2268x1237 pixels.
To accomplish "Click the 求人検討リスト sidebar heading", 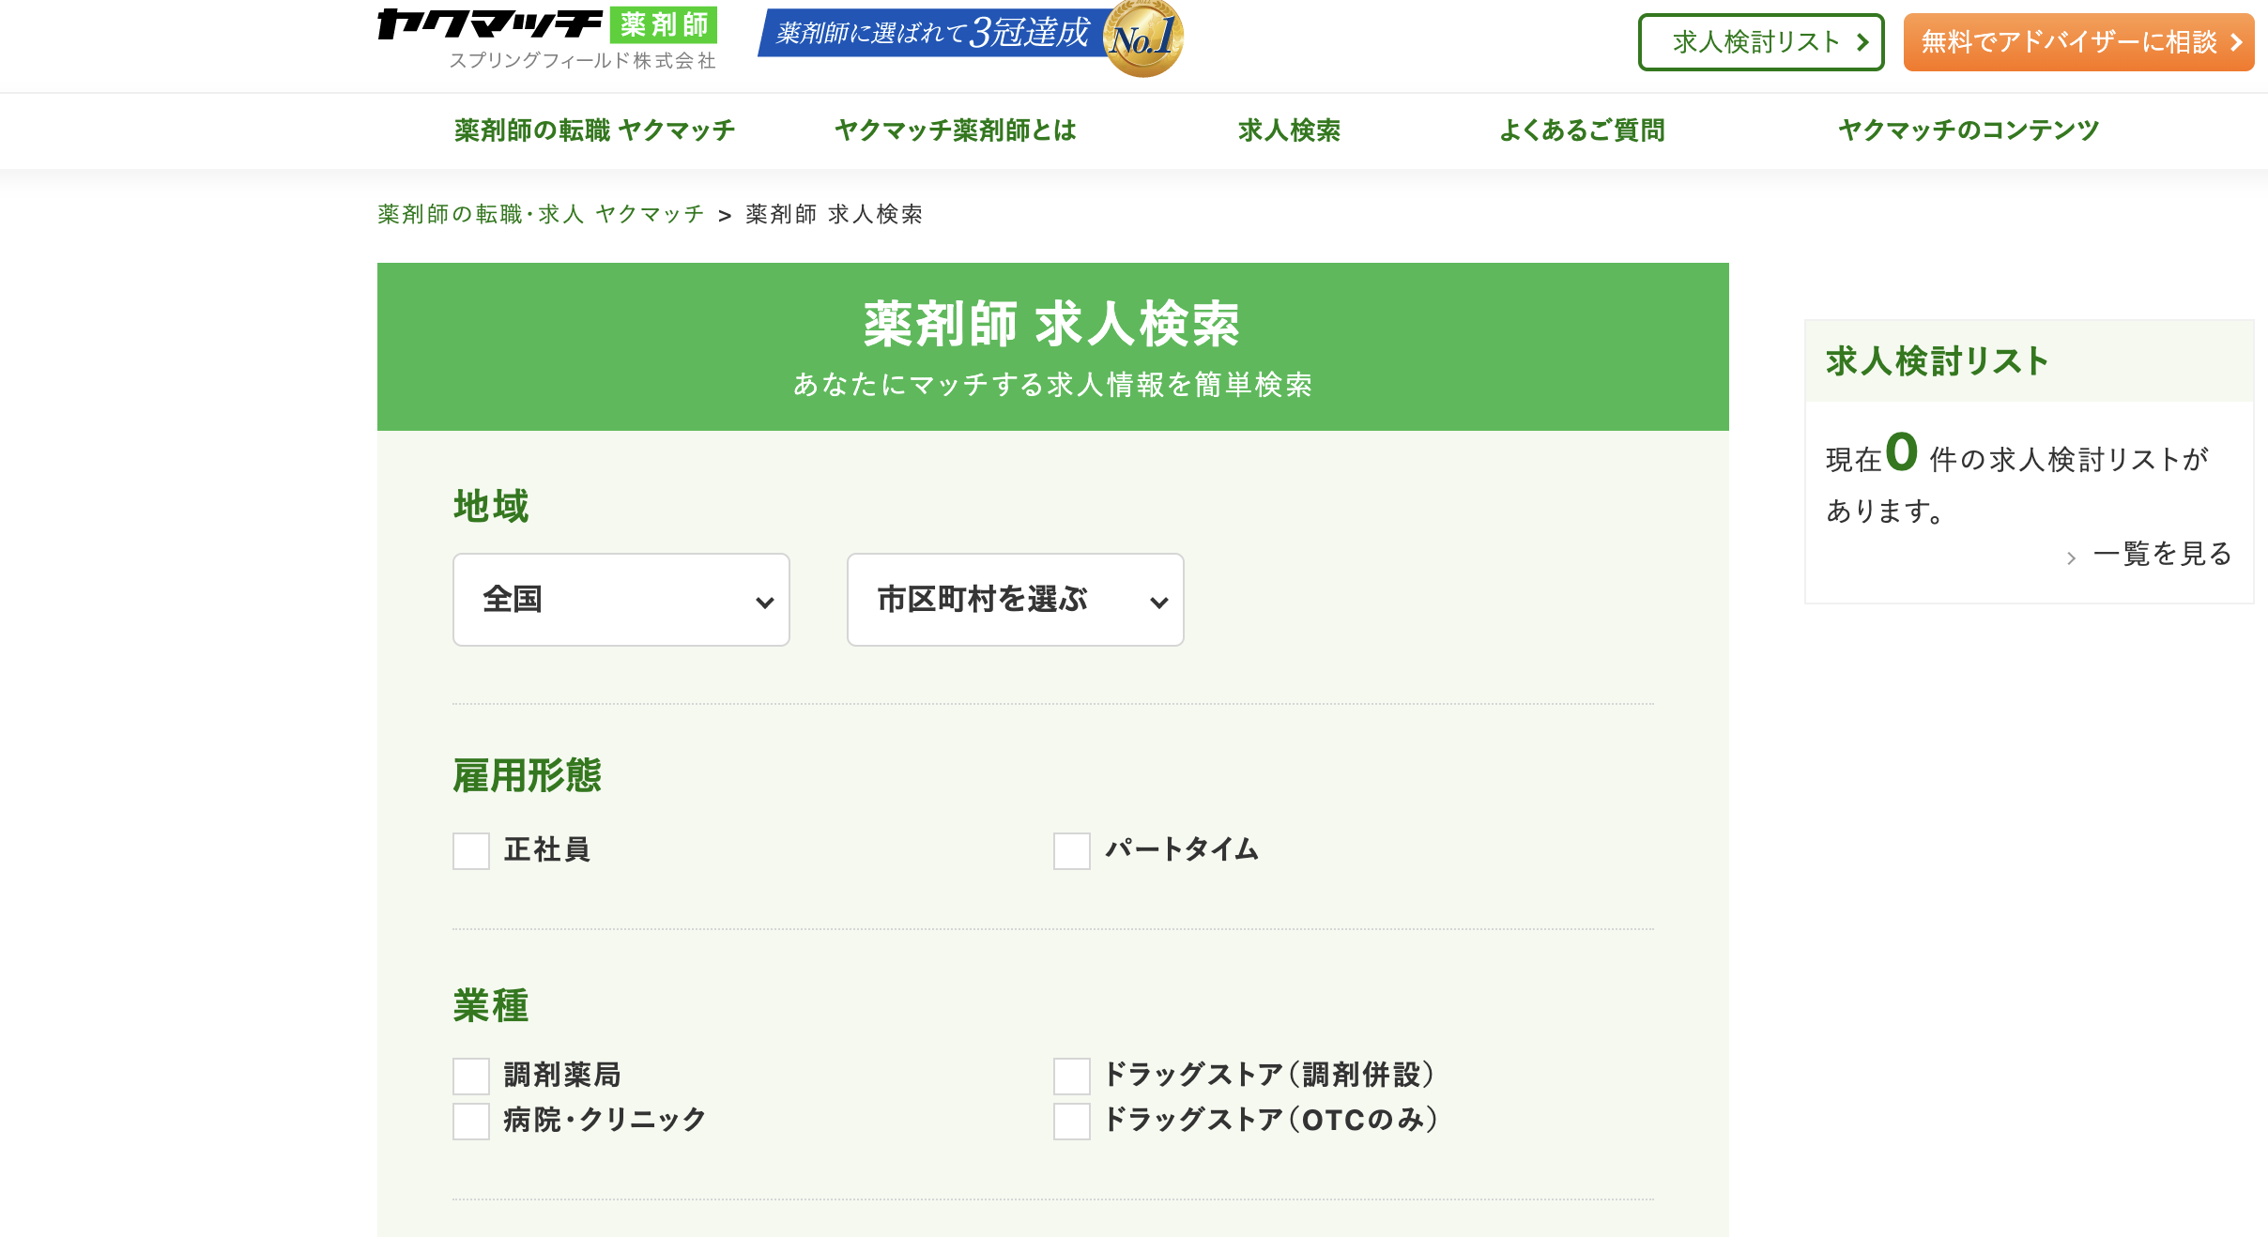I will [1937, 361].
